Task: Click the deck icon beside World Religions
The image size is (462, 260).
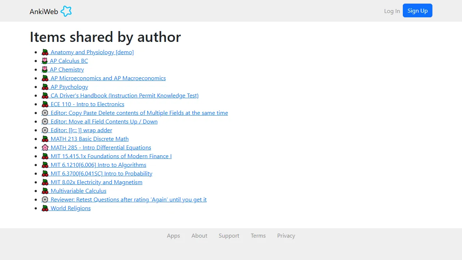Action: coord(45,208)
